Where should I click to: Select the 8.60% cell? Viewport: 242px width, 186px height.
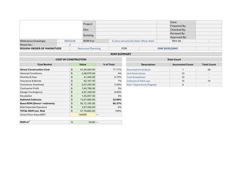[109, 92]
